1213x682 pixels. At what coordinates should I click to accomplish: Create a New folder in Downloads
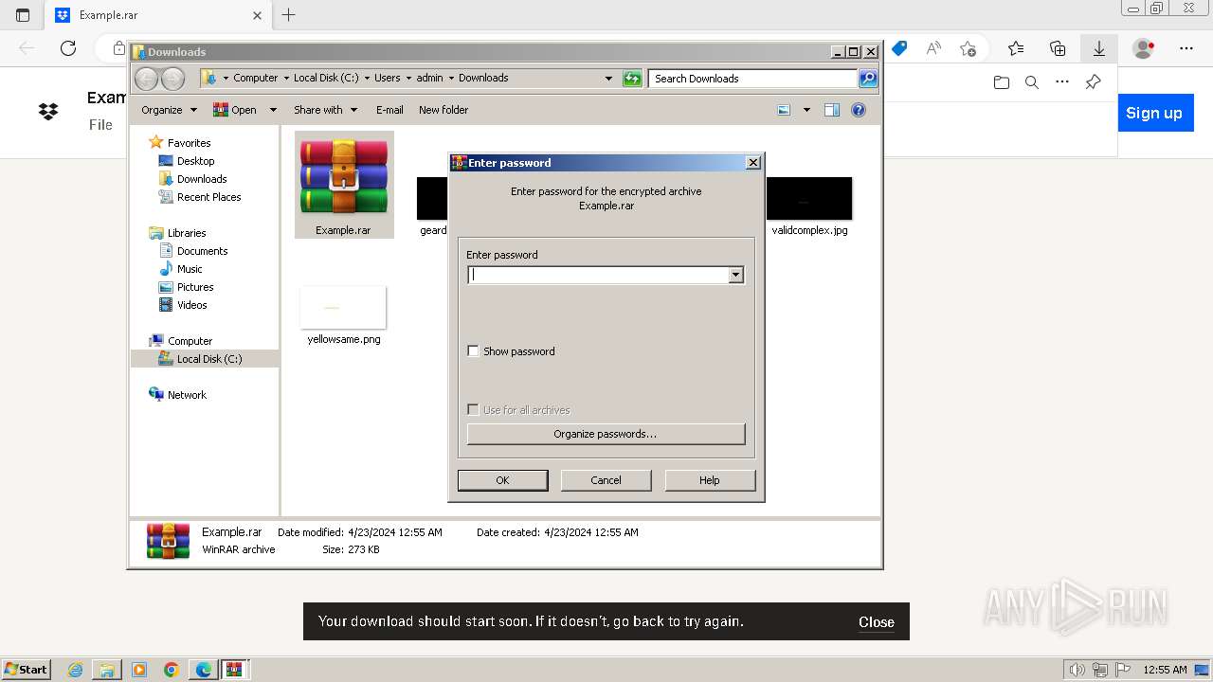(444, 110)
